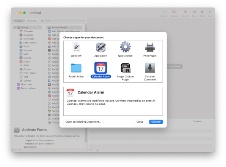Click the Close button in dialog
This screenshot has width=226, height=167.
point(140,122)
